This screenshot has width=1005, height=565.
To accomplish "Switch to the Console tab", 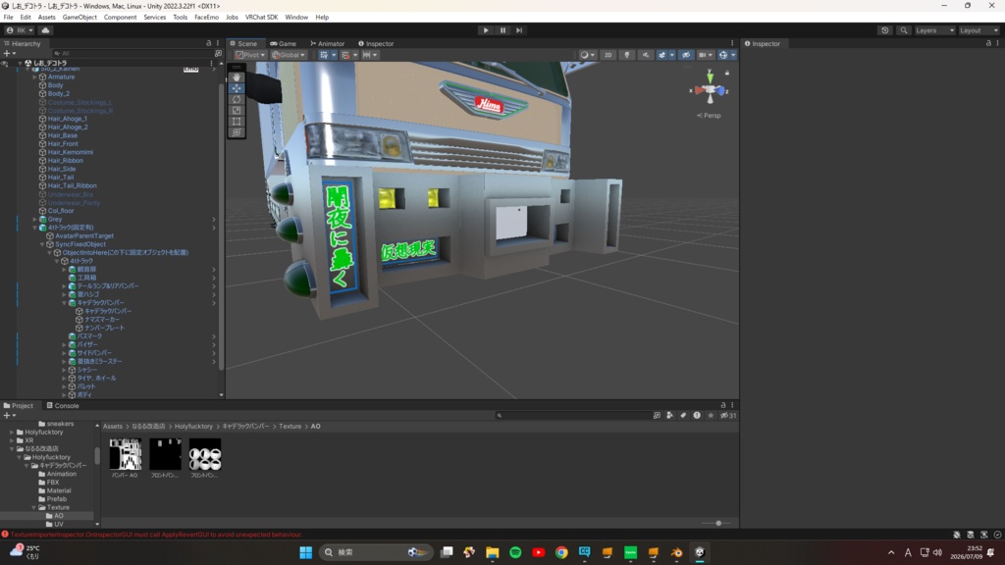I will click(x=63, y=405).
